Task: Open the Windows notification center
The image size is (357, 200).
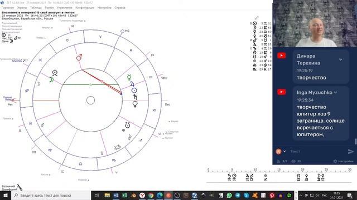Action: 350,195
